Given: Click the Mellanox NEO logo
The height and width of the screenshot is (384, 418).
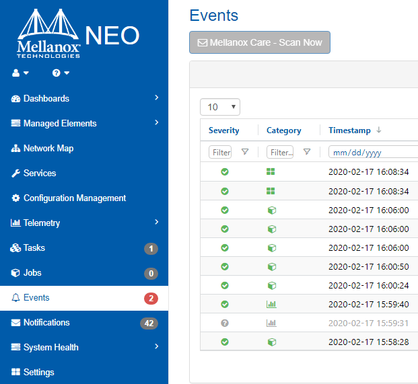Looking at the screenshot, I should tap(77, 34).
